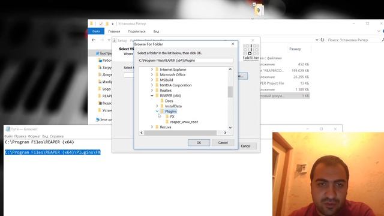Open the Explorer address history dropdown
This screenshot has width=384, height=216.
point(317,40)
